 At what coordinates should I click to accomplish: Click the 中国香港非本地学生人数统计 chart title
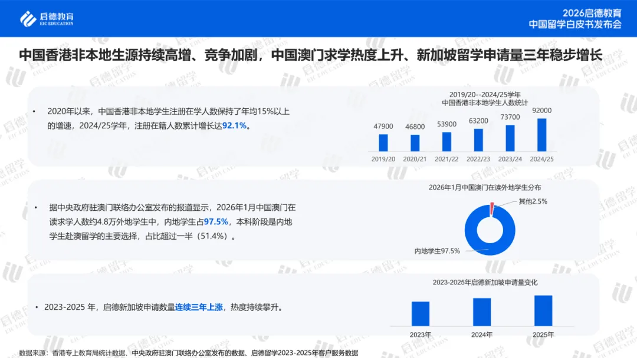485,102
